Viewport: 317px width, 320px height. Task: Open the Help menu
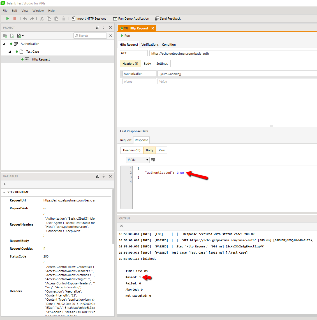coord(51,11)
